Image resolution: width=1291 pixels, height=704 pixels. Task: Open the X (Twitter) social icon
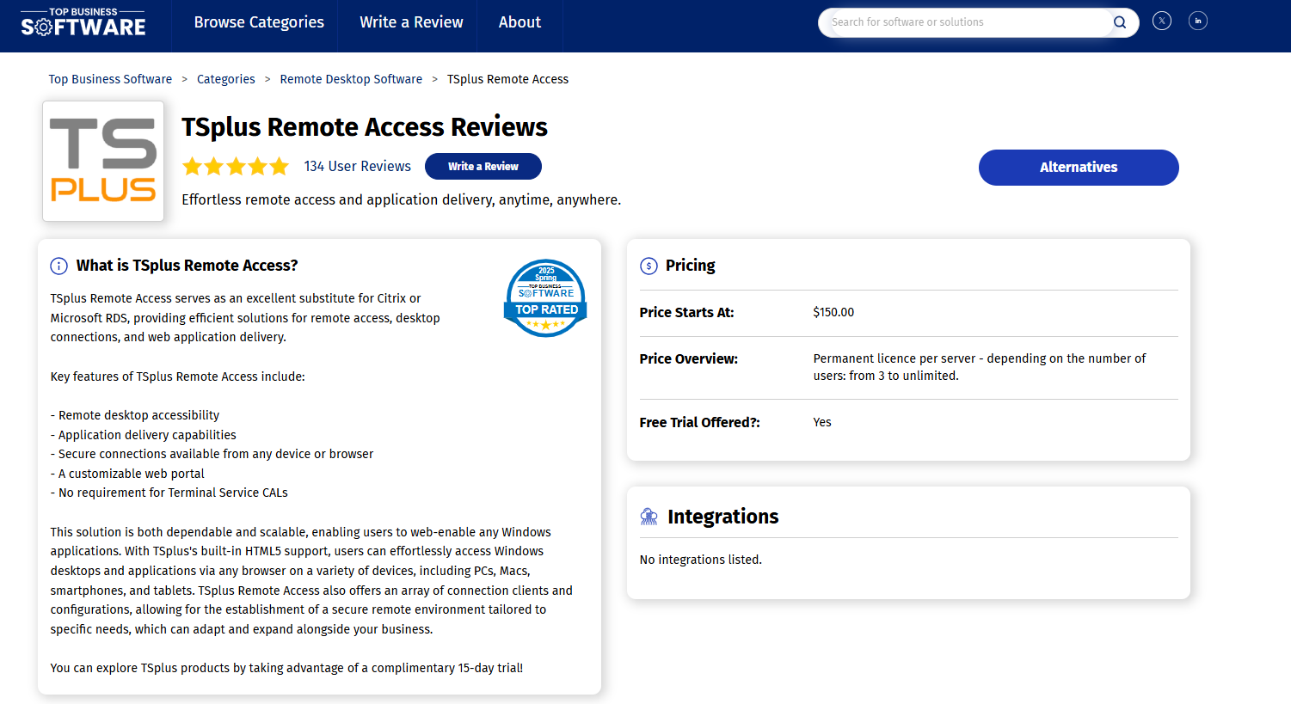(1162, 21)
